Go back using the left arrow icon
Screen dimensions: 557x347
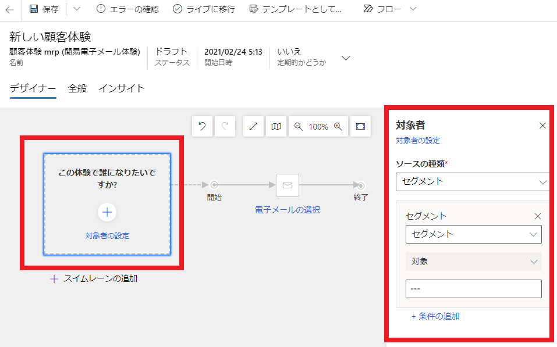[10, 9]
